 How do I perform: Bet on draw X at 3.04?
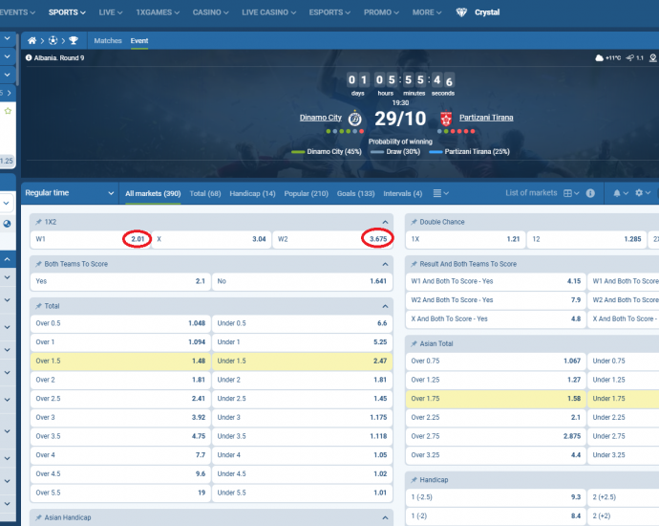tap(211, 239)
